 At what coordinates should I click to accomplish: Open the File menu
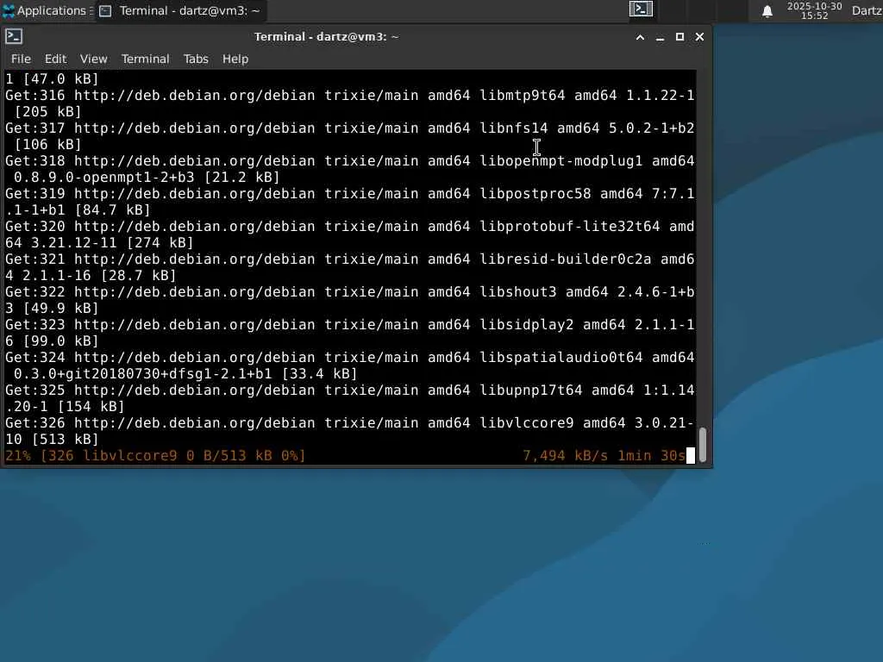pyautogui.click(x=21, y=59)
